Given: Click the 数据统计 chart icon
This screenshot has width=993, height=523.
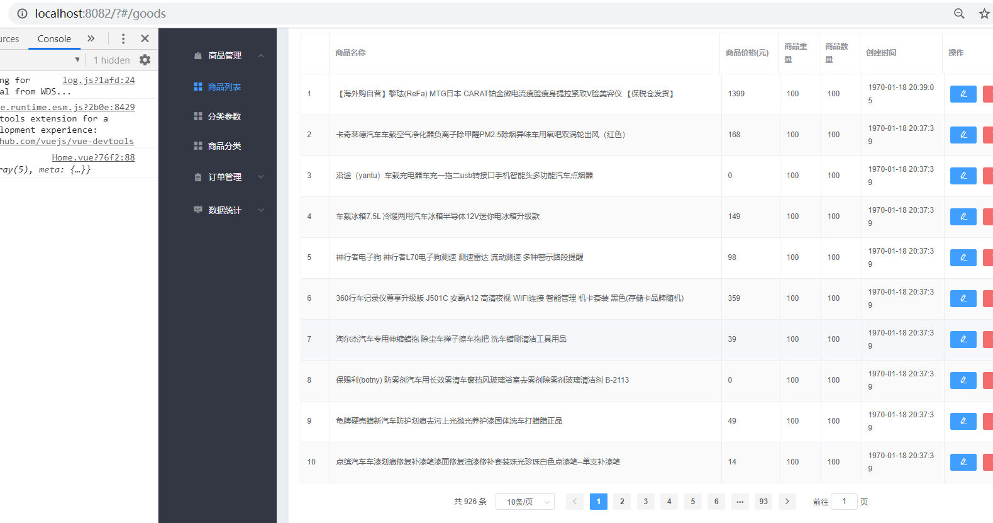Looking at the screenshot, I should pos(198,210).
